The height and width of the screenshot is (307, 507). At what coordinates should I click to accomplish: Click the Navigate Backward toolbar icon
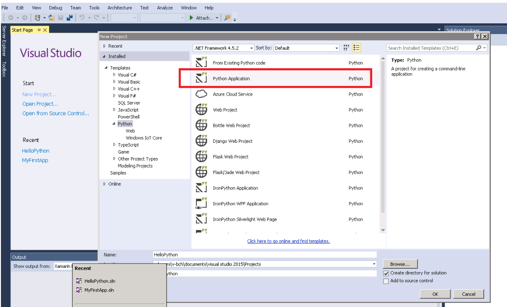[x=11, y=18]
